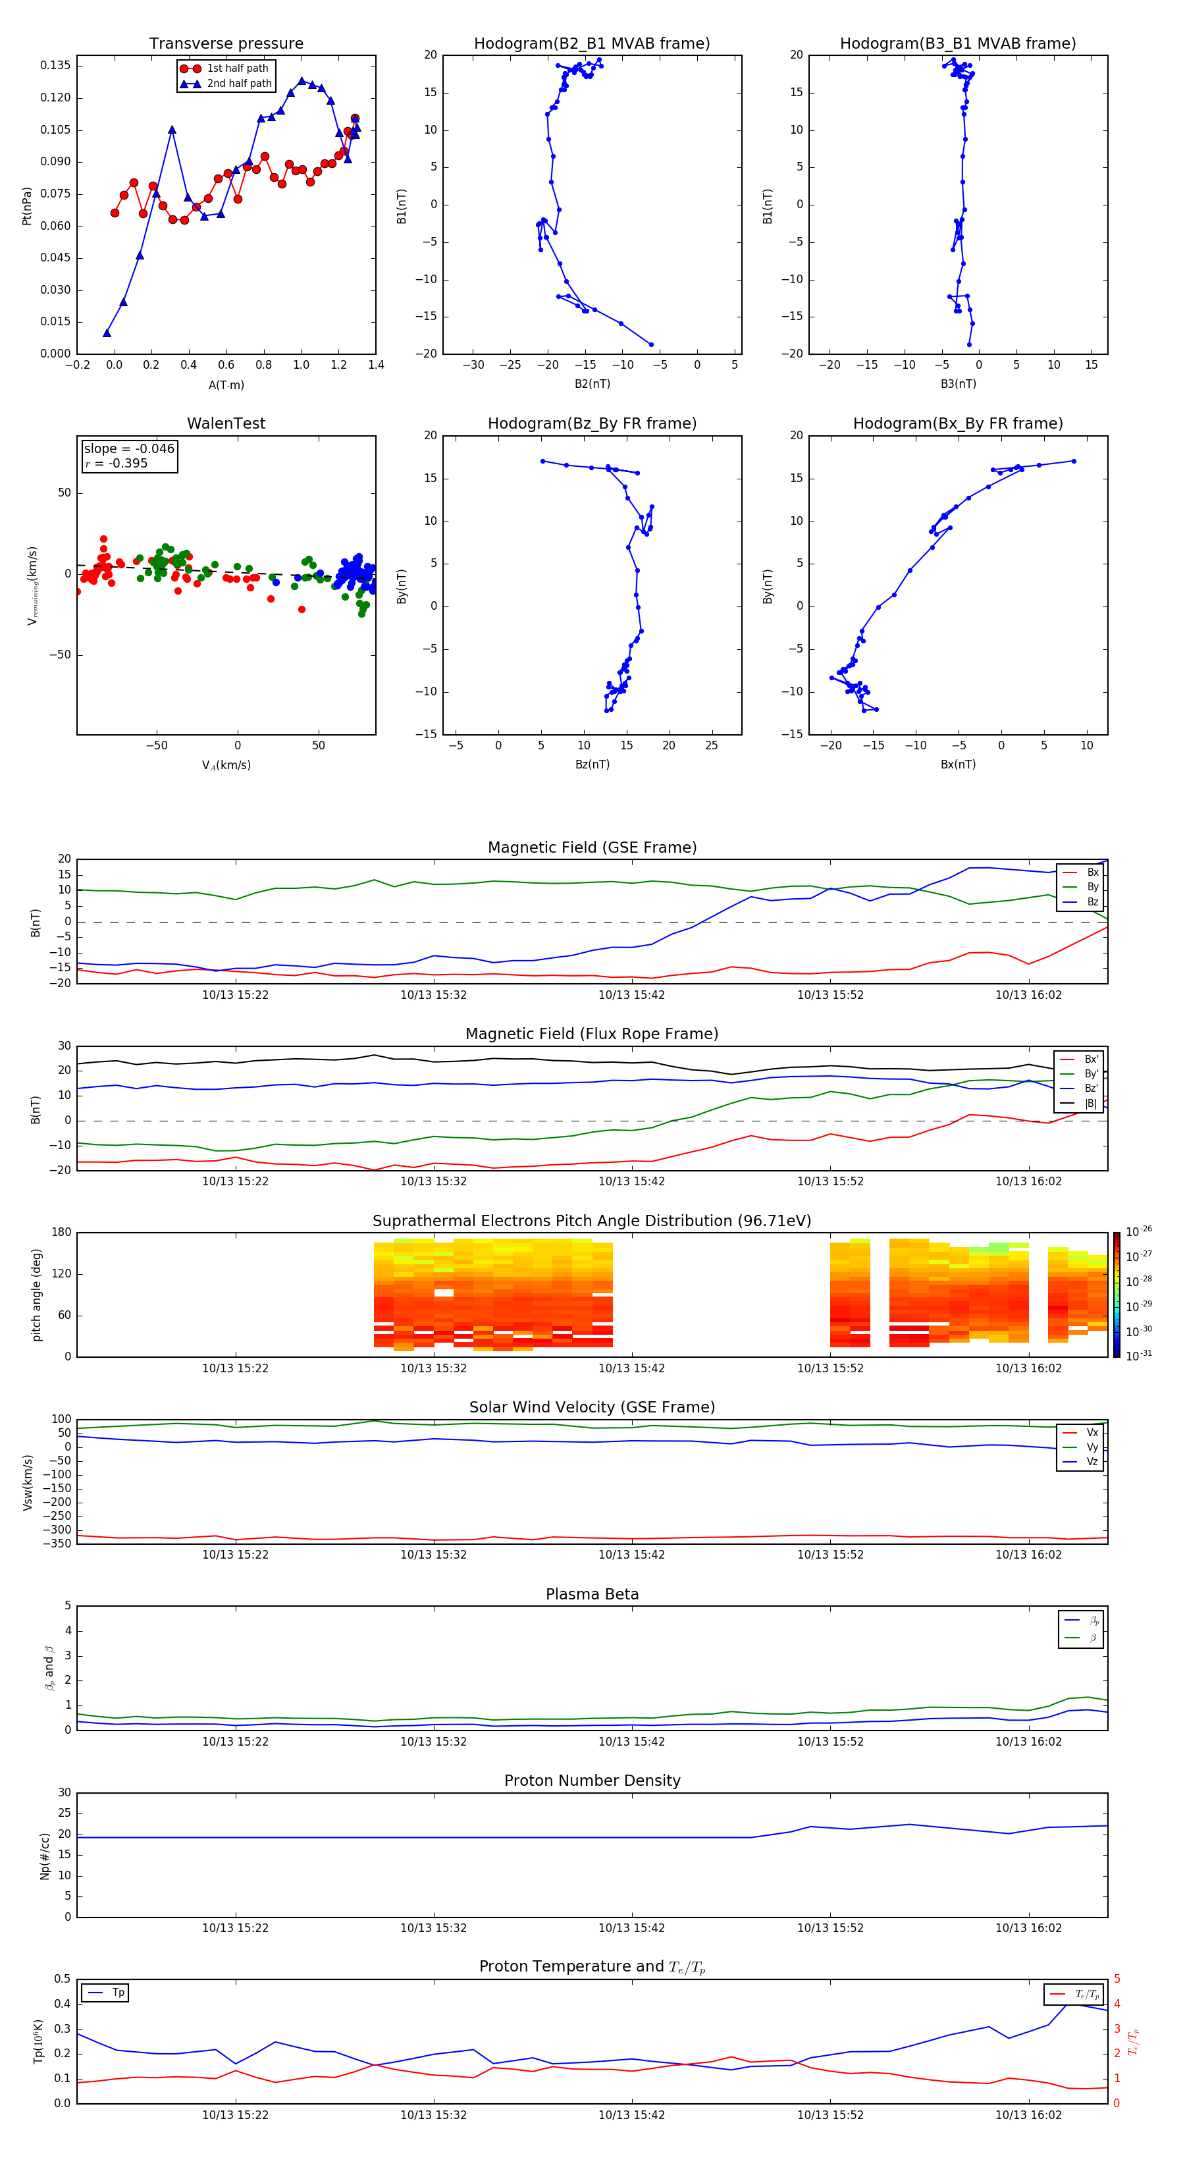Image resolution: width=1185 pixels, height=2173 pixels.
Task: Click the 'A(T·m)' x-axis label
Action: [226, 385]
